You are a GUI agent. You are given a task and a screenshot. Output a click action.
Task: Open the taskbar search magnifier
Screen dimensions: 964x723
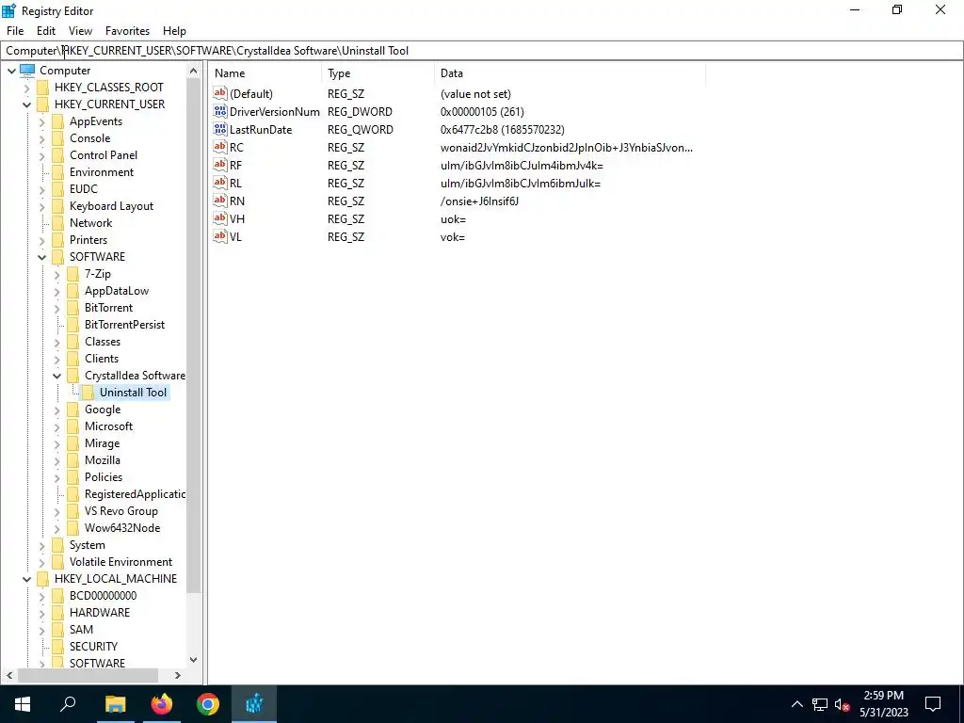click(x=68, y=704)
